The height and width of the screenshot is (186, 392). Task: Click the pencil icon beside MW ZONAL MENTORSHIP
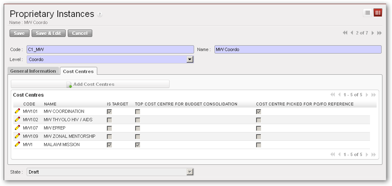click(17, 136)
